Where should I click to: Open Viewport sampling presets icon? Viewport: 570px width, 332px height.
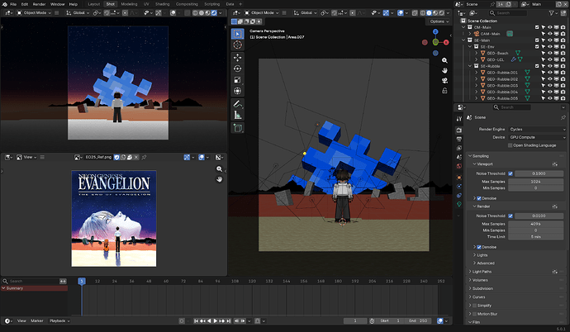[x=555, y=164]
